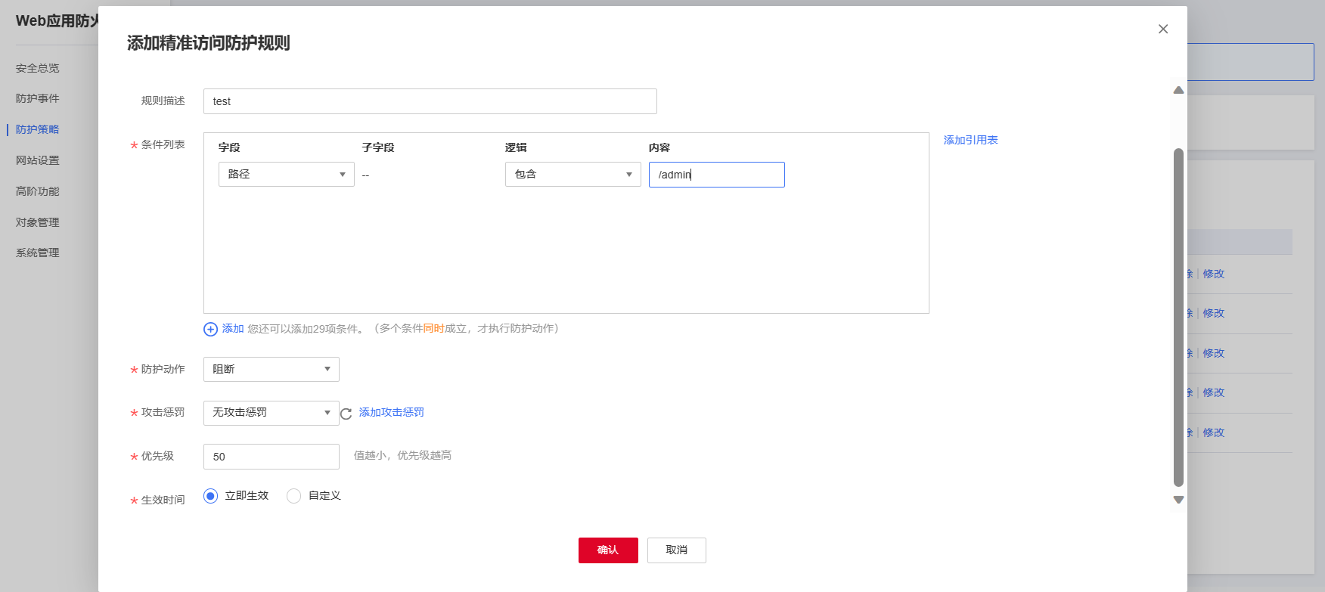Close the add rule dialog
Viewport: 1325px width, 592px height.
coord(1162,29)
